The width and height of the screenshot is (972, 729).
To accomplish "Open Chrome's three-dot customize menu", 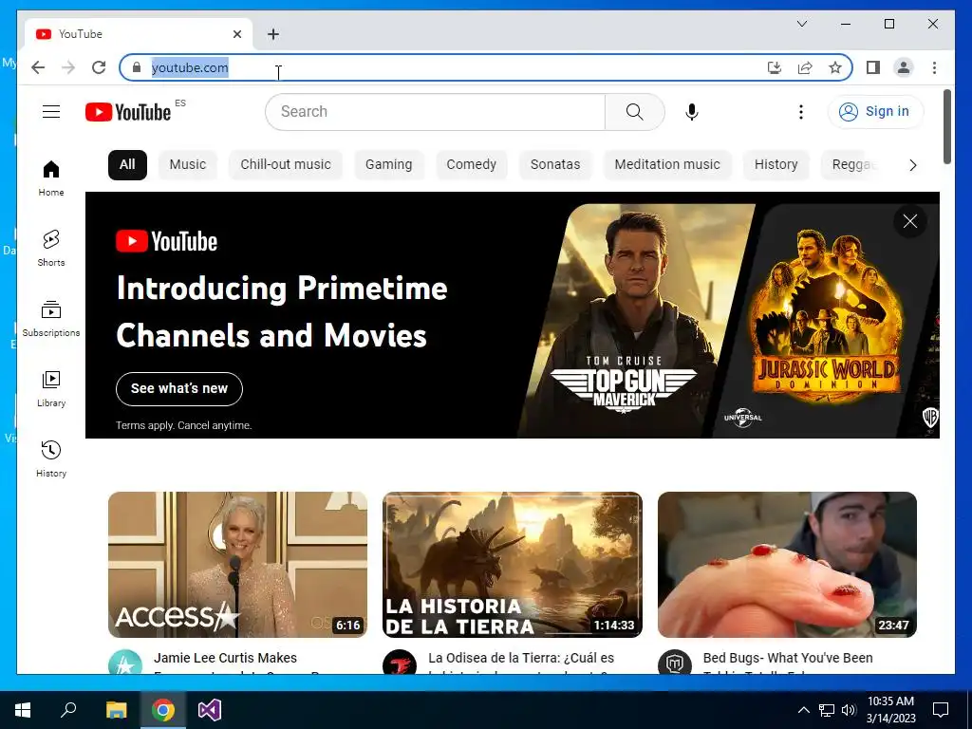I will point(934,67).
